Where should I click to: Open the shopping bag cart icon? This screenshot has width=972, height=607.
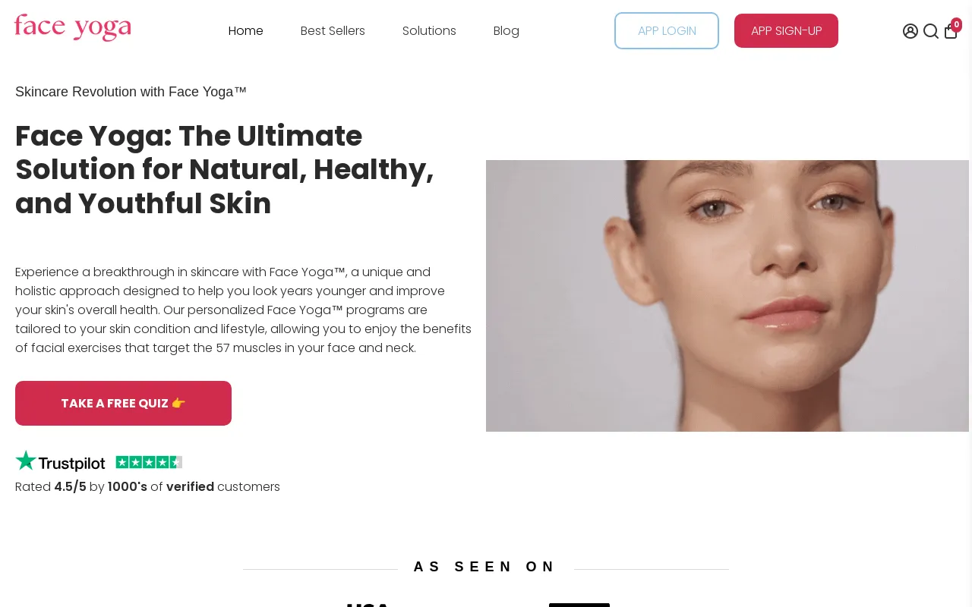tap(950, 32)
